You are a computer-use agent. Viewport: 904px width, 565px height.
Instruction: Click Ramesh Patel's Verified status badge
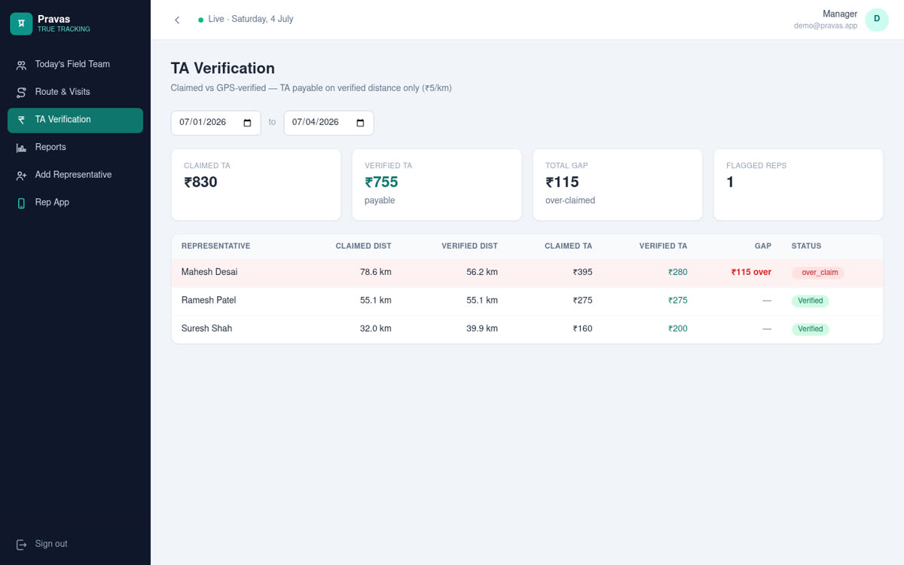click(x=810, y=301)
